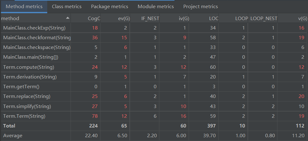Select the MainClass.checkExp(String) row

point(154,28)
